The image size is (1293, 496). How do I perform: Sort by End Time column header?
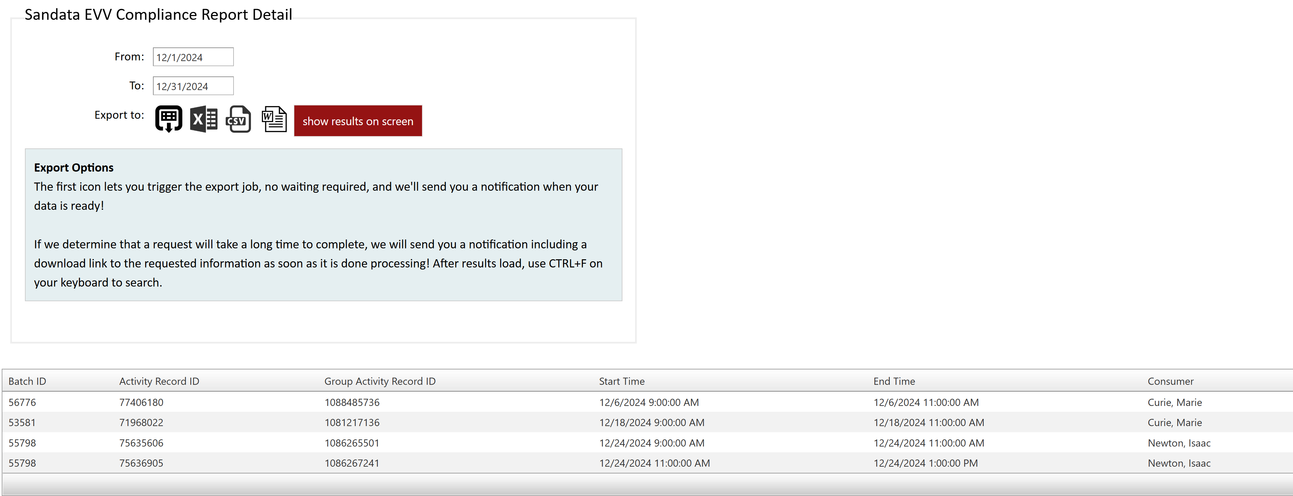point(894,382)
